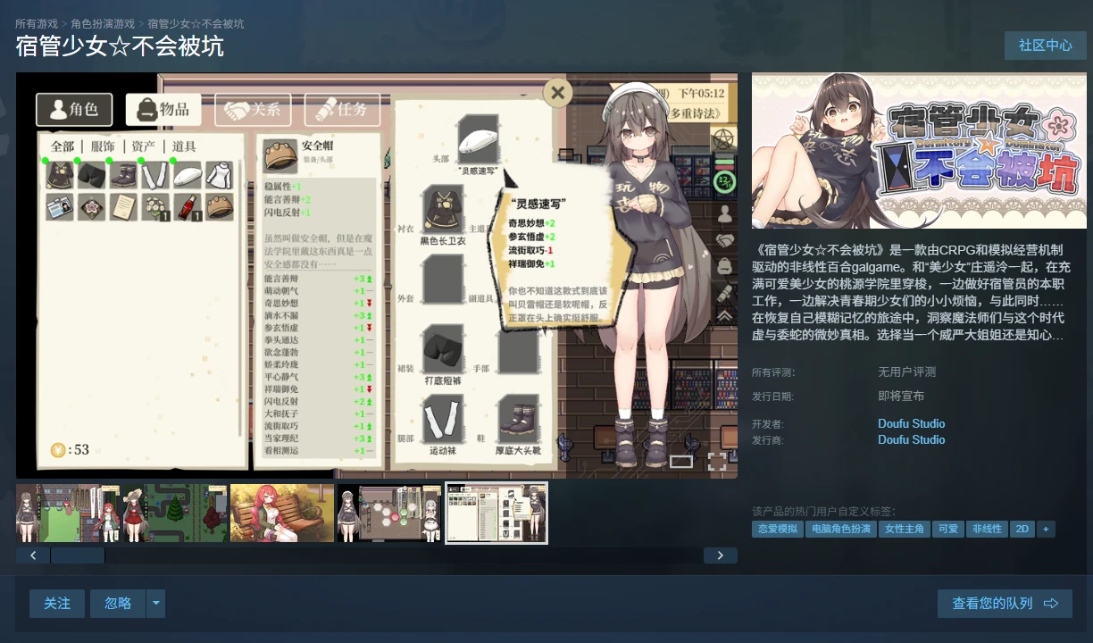Image resolution: width=1093 pixels, height=643 pixels.
Task: Click the handshake sidebar icon in game
Action: (x=724, y=239)
